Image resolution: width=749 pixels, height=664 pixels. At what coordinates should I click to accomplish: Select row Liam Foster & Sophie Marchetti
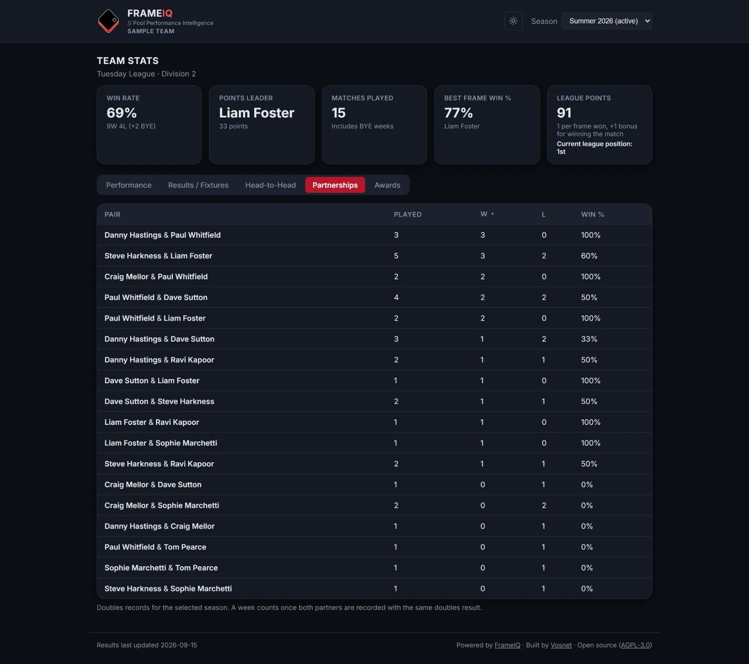point(374,443)
